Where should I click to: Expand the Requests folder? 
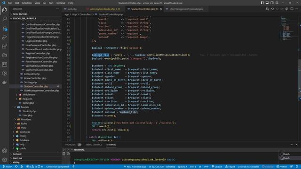(x=27, y=99)
